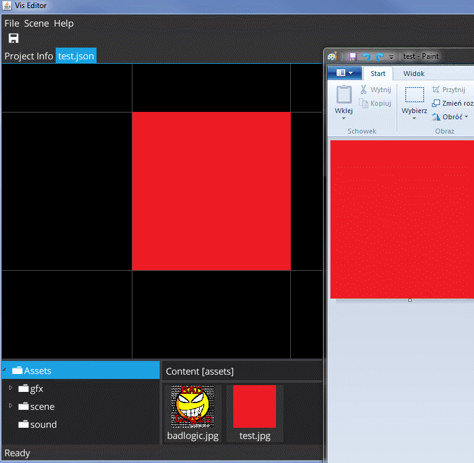Click the Wybierz selection rectangle icon
Screen dimensions: 474x463
point(414,95)
